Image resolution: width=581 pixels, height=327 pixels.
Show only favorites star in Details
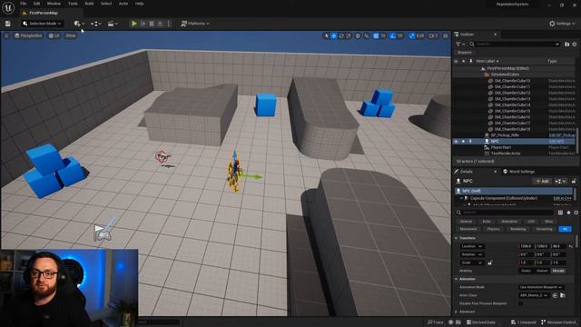(568, 213)
